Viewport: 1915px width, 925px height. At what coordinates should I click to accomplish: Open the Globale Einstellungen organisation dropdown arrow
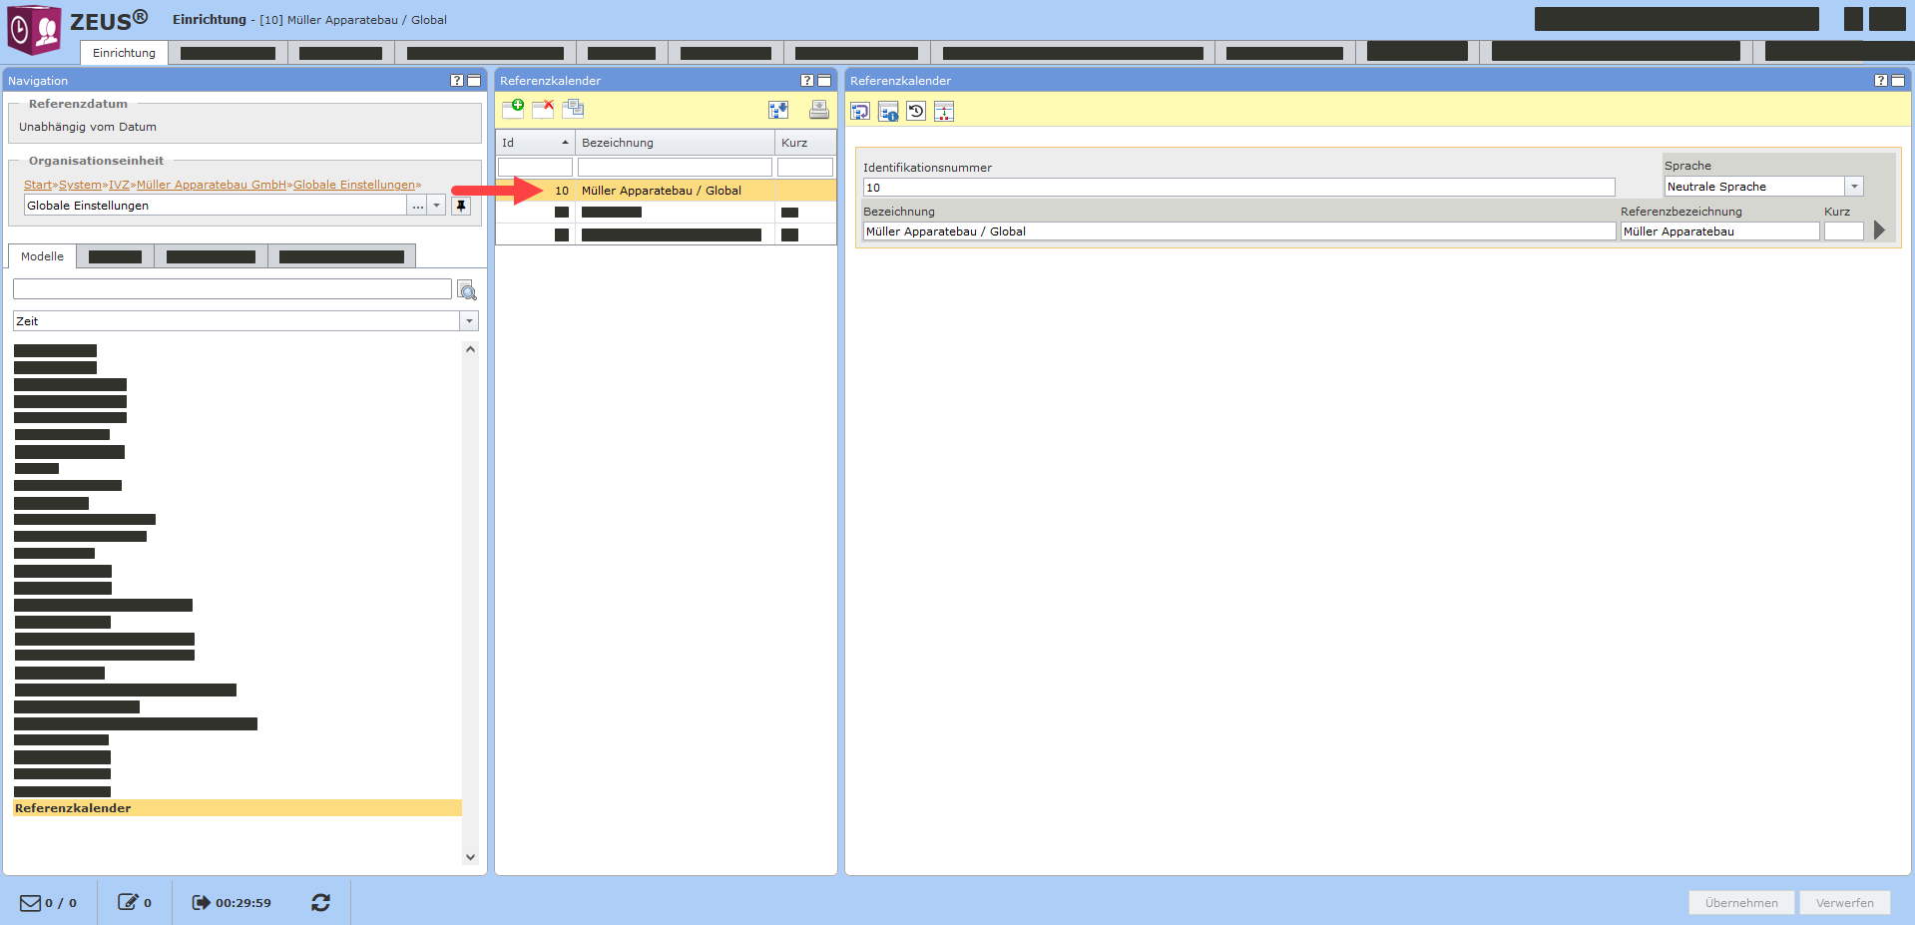pos(436,206)
